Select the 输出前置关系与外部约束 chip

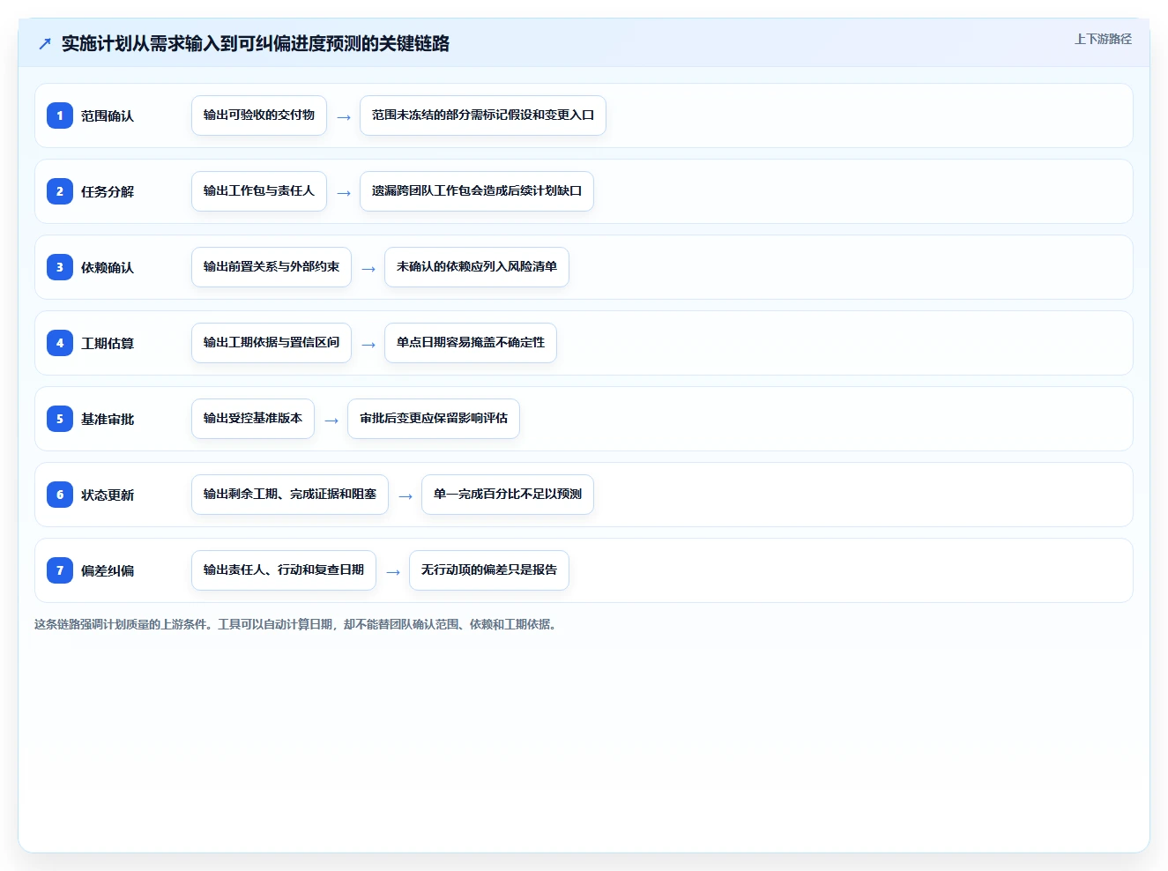click(272, 267)
